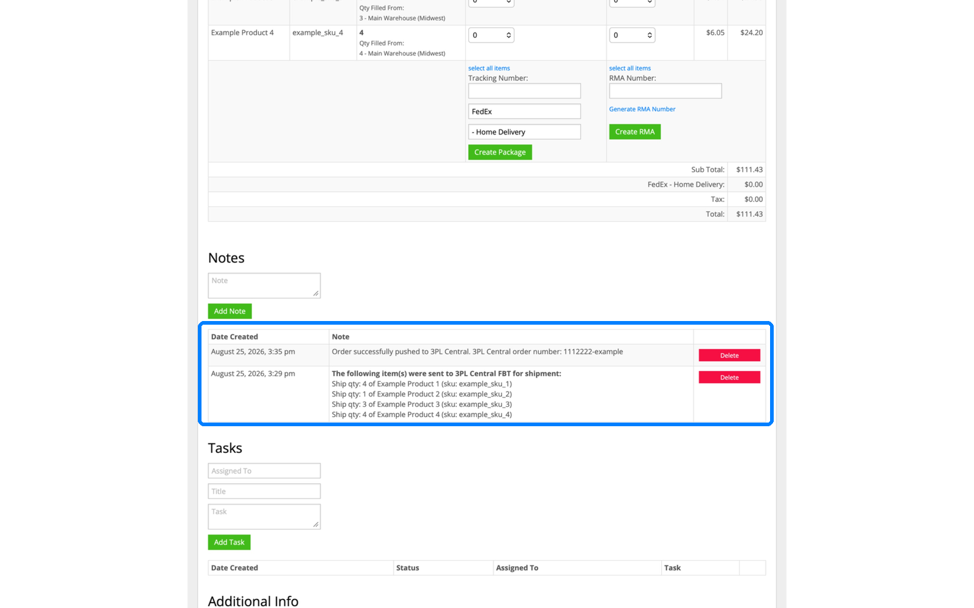The width and height of the screenshot is (974, 608).
Task: Click the $6.05 unit price
Action: point(715,33)
